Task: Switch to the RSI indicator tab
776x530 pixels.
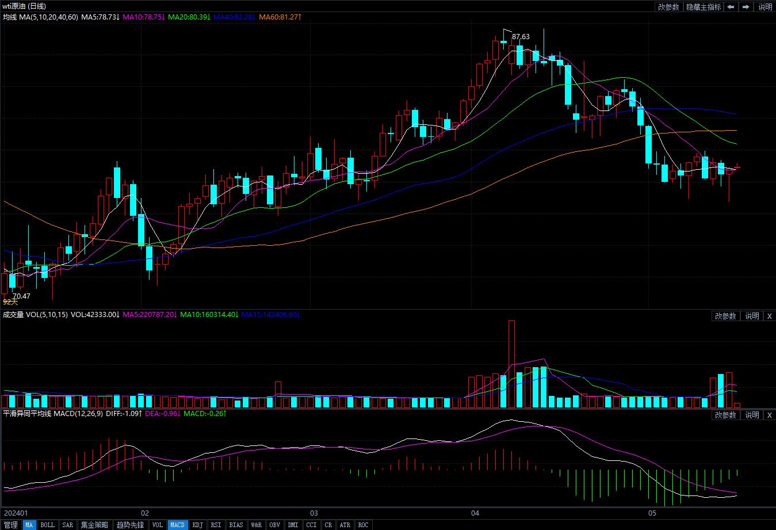Action: 216,525
